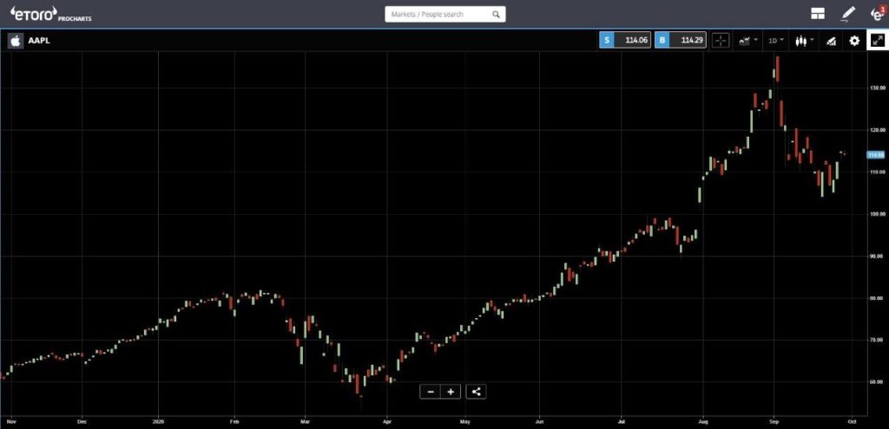This screenshot has height=429, width=889.
Task: Click the Apple logo next to AAPL
Action: (16, 41)
